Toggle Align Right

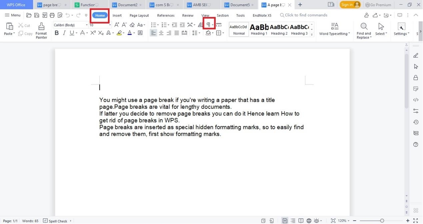[169, 33]
